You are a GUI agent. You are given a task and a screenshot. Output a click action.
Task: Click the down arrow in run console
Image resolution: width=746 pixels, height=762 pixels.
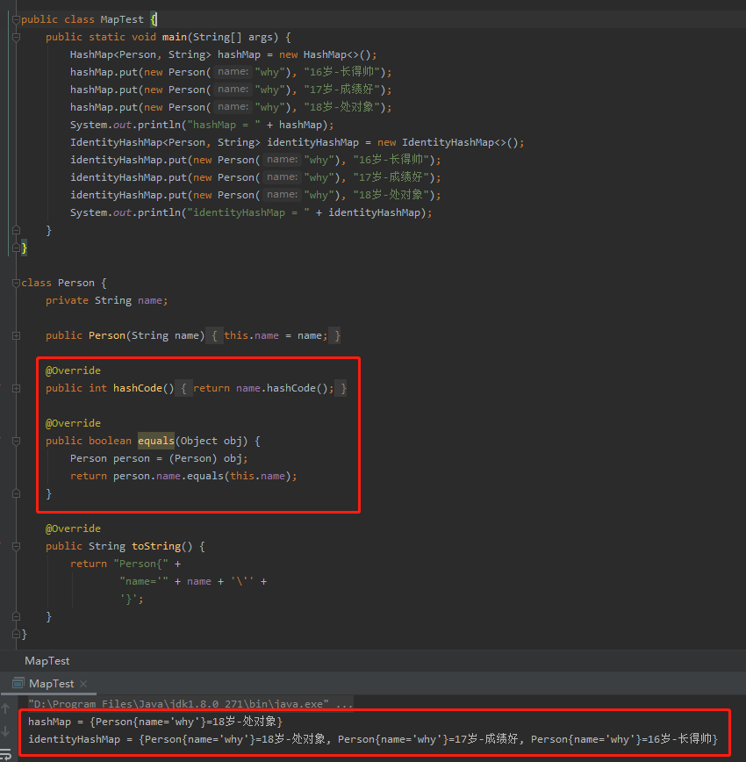point(6,730)
